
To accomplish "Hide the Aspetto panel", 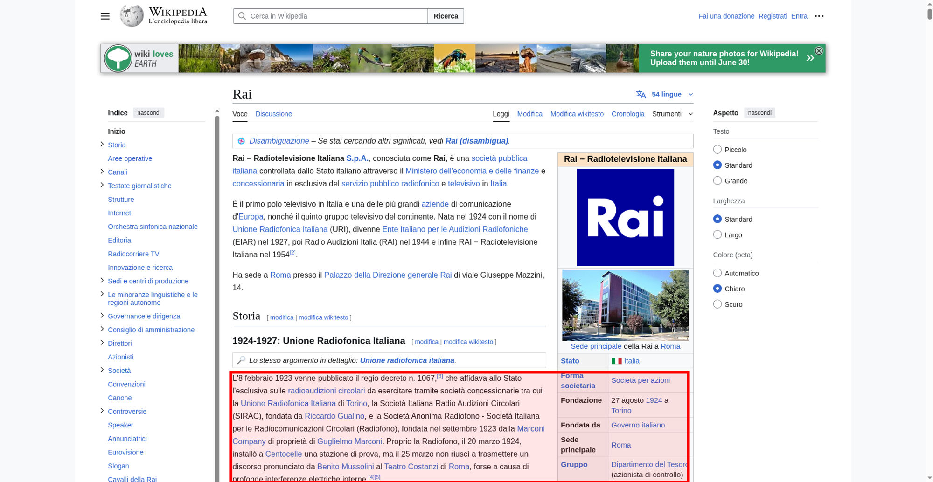I will point(759,113).
